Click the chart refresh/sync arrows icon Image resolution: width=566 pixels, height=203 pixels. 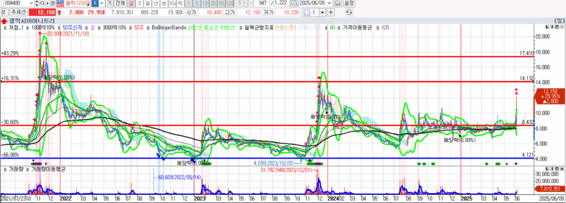pyautogui.click(x=349, y=12)
